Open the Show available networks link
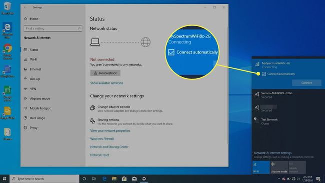Viewport: 325px width, 183px height. tap(107, 83)
